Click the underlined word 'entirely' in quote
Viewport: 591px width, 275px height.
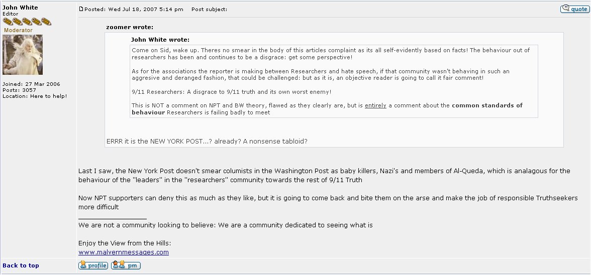tap(375, 105)
